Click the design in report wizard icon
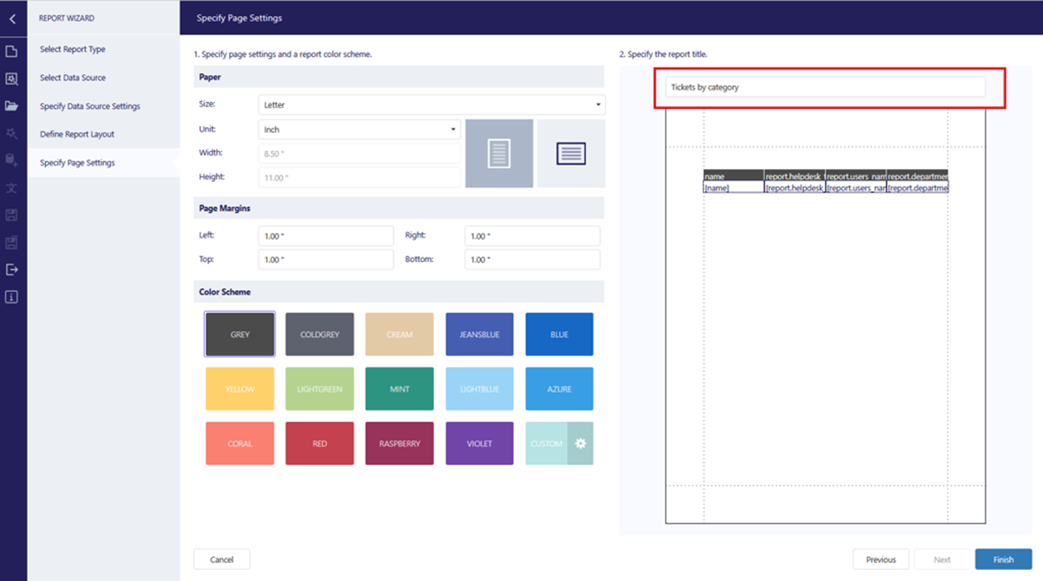This screenshot has height=581, width=1043. point(12,79)
